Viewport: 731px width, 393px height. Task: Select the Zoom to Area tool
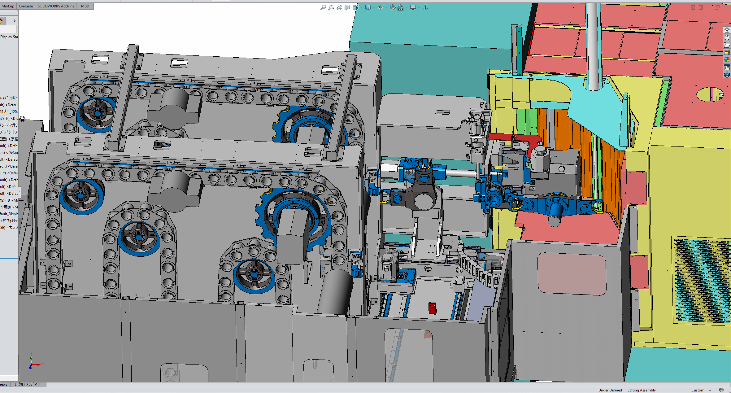331,7
